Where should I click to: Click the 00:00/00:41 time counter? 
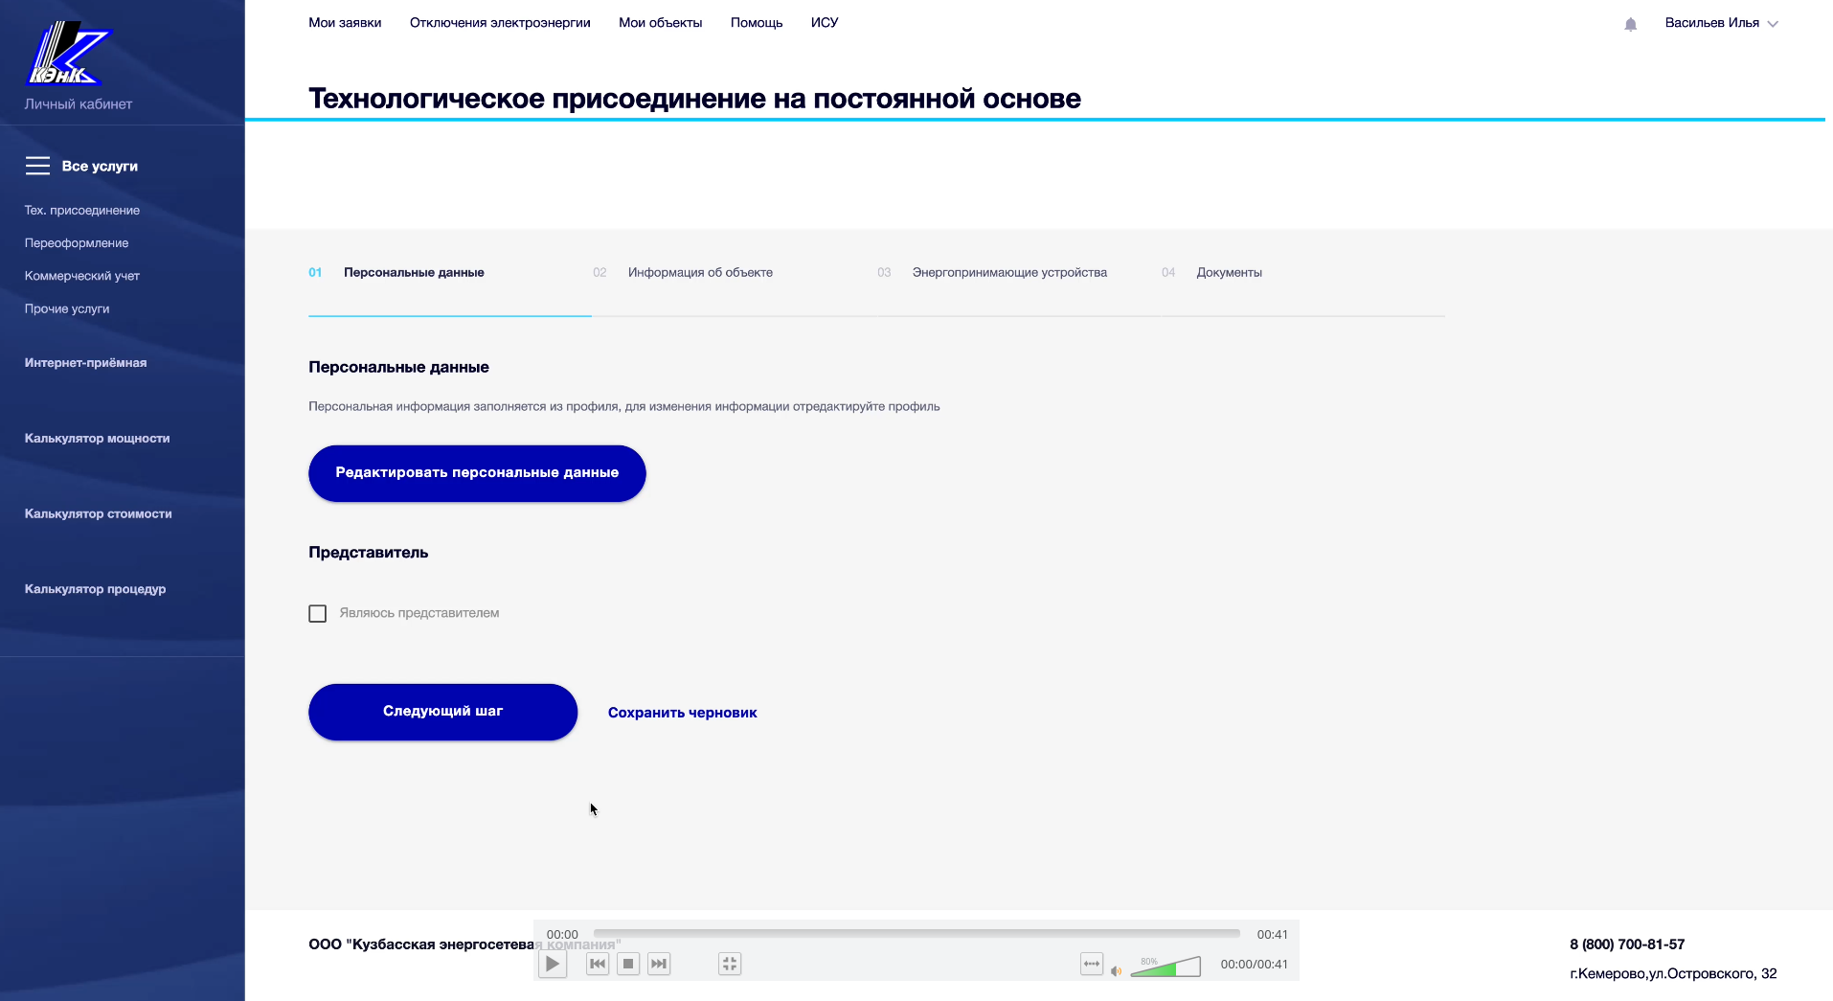(x=1254, y=965)
